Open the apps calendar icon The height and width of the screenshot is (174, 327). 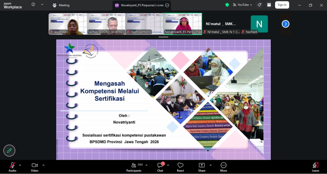click(269, 5)
